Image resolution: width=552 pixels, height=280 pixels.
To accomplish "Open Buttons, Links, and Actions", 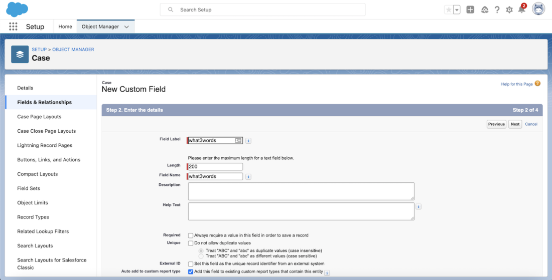I will point(49,160).
